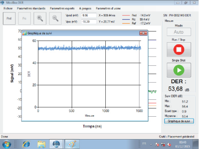
Task: Open the A propos menu
Action: pos(85,9)
